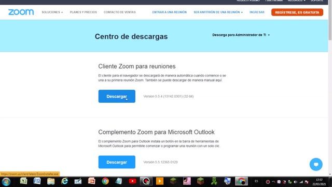Image resolution: width=332 pixels, height=187 pixels.
Task: Click Entrar a una reunión
Action: [170, 12]
